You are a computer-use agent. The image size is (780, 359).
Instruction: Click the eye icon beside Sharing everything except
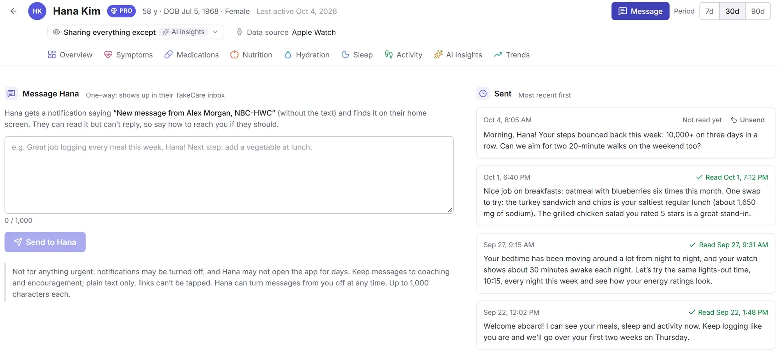point(56,32)
